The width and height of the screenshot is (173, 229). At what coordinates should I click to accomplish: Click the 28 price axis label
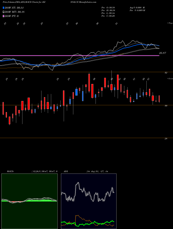tap(166, 139)
